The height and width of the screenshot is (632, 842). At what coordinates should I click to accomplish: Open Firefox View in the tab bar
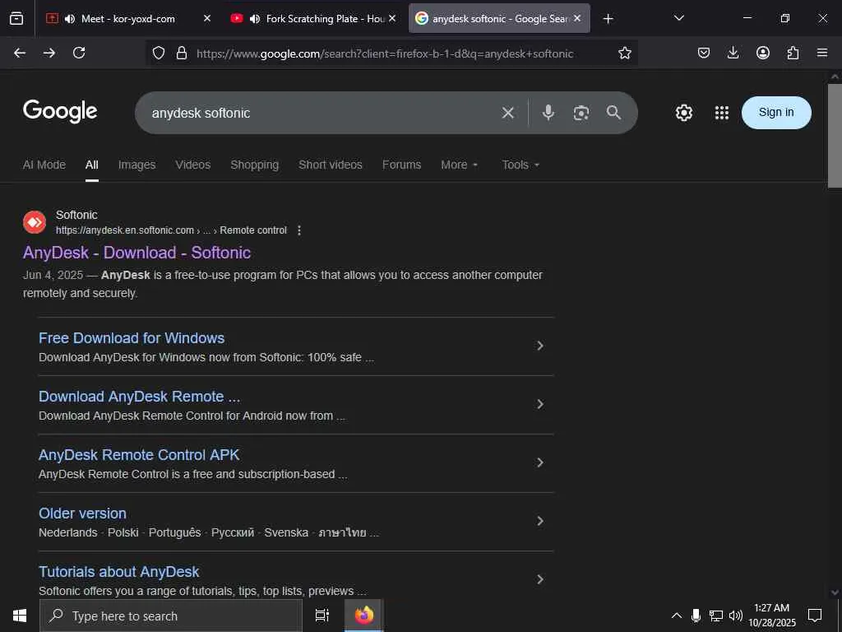pos(16,19)
